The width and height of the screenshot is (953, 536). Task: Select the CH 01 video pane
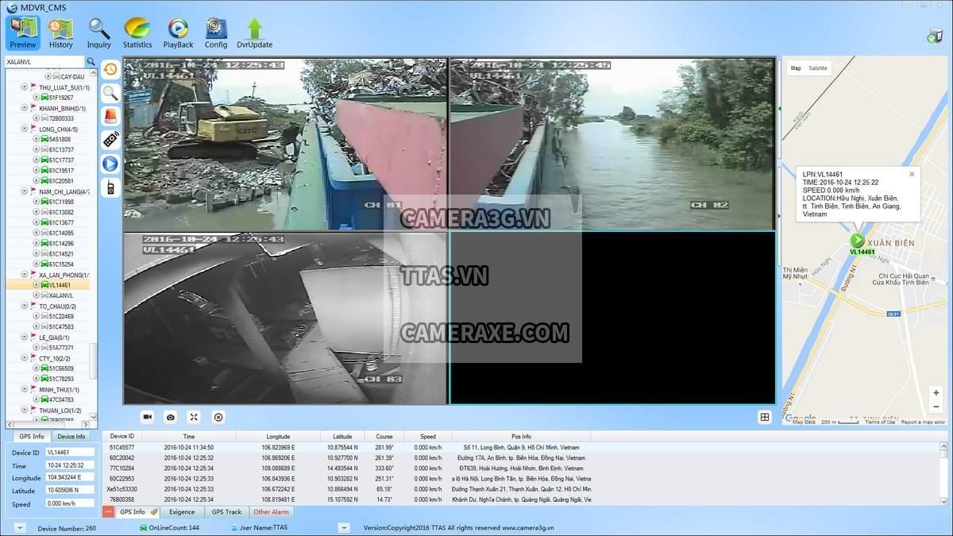click(286, 144)
